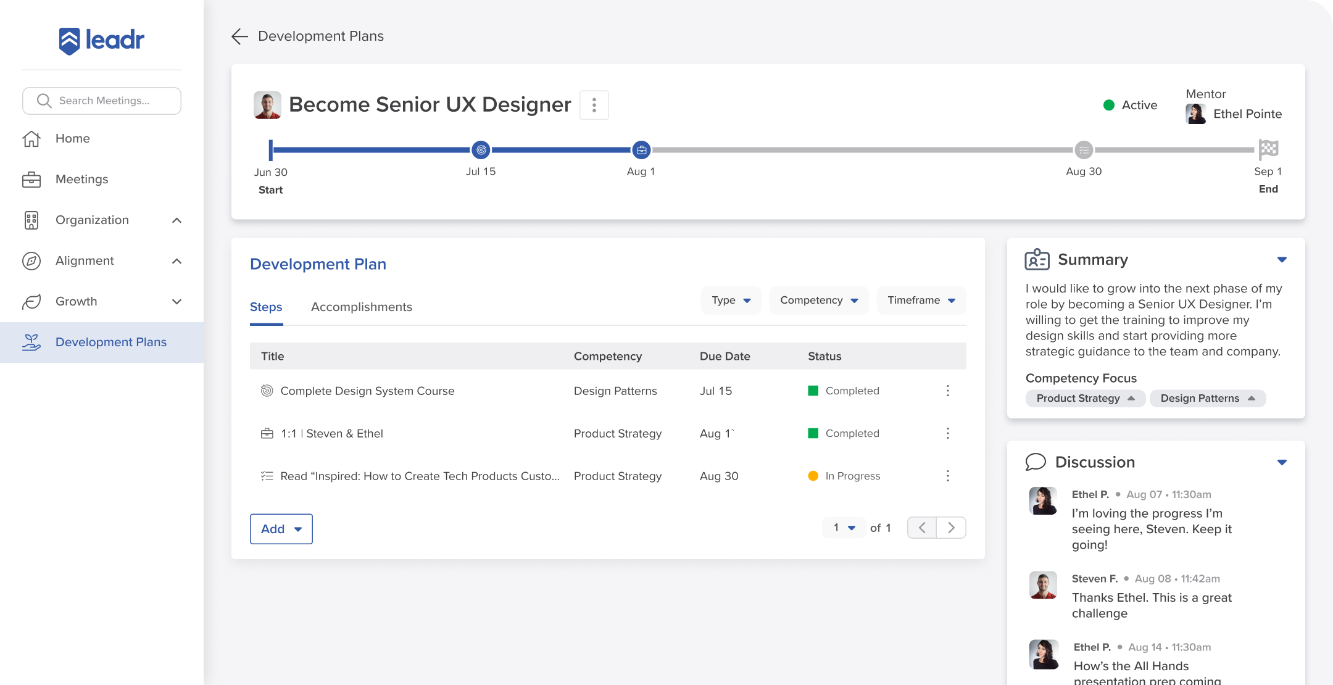The height and width of the screenshot is (685, 1333).
Task: Open plan options kebab menu beside title
Action: 594,105
